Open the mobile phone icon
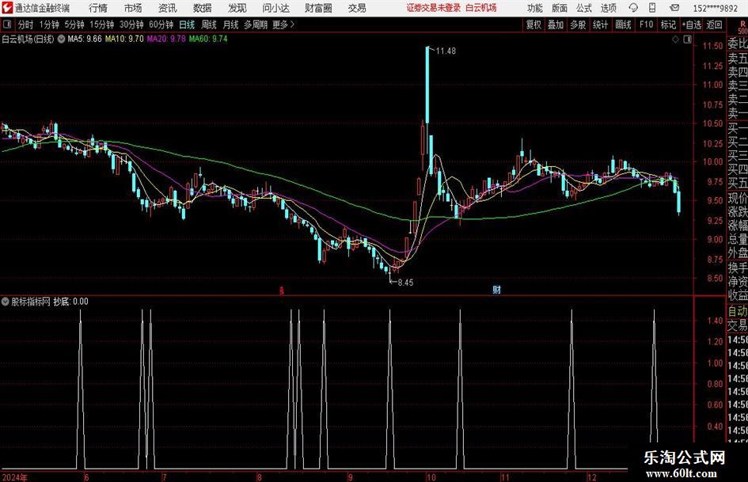 click(x=652, y=8)
